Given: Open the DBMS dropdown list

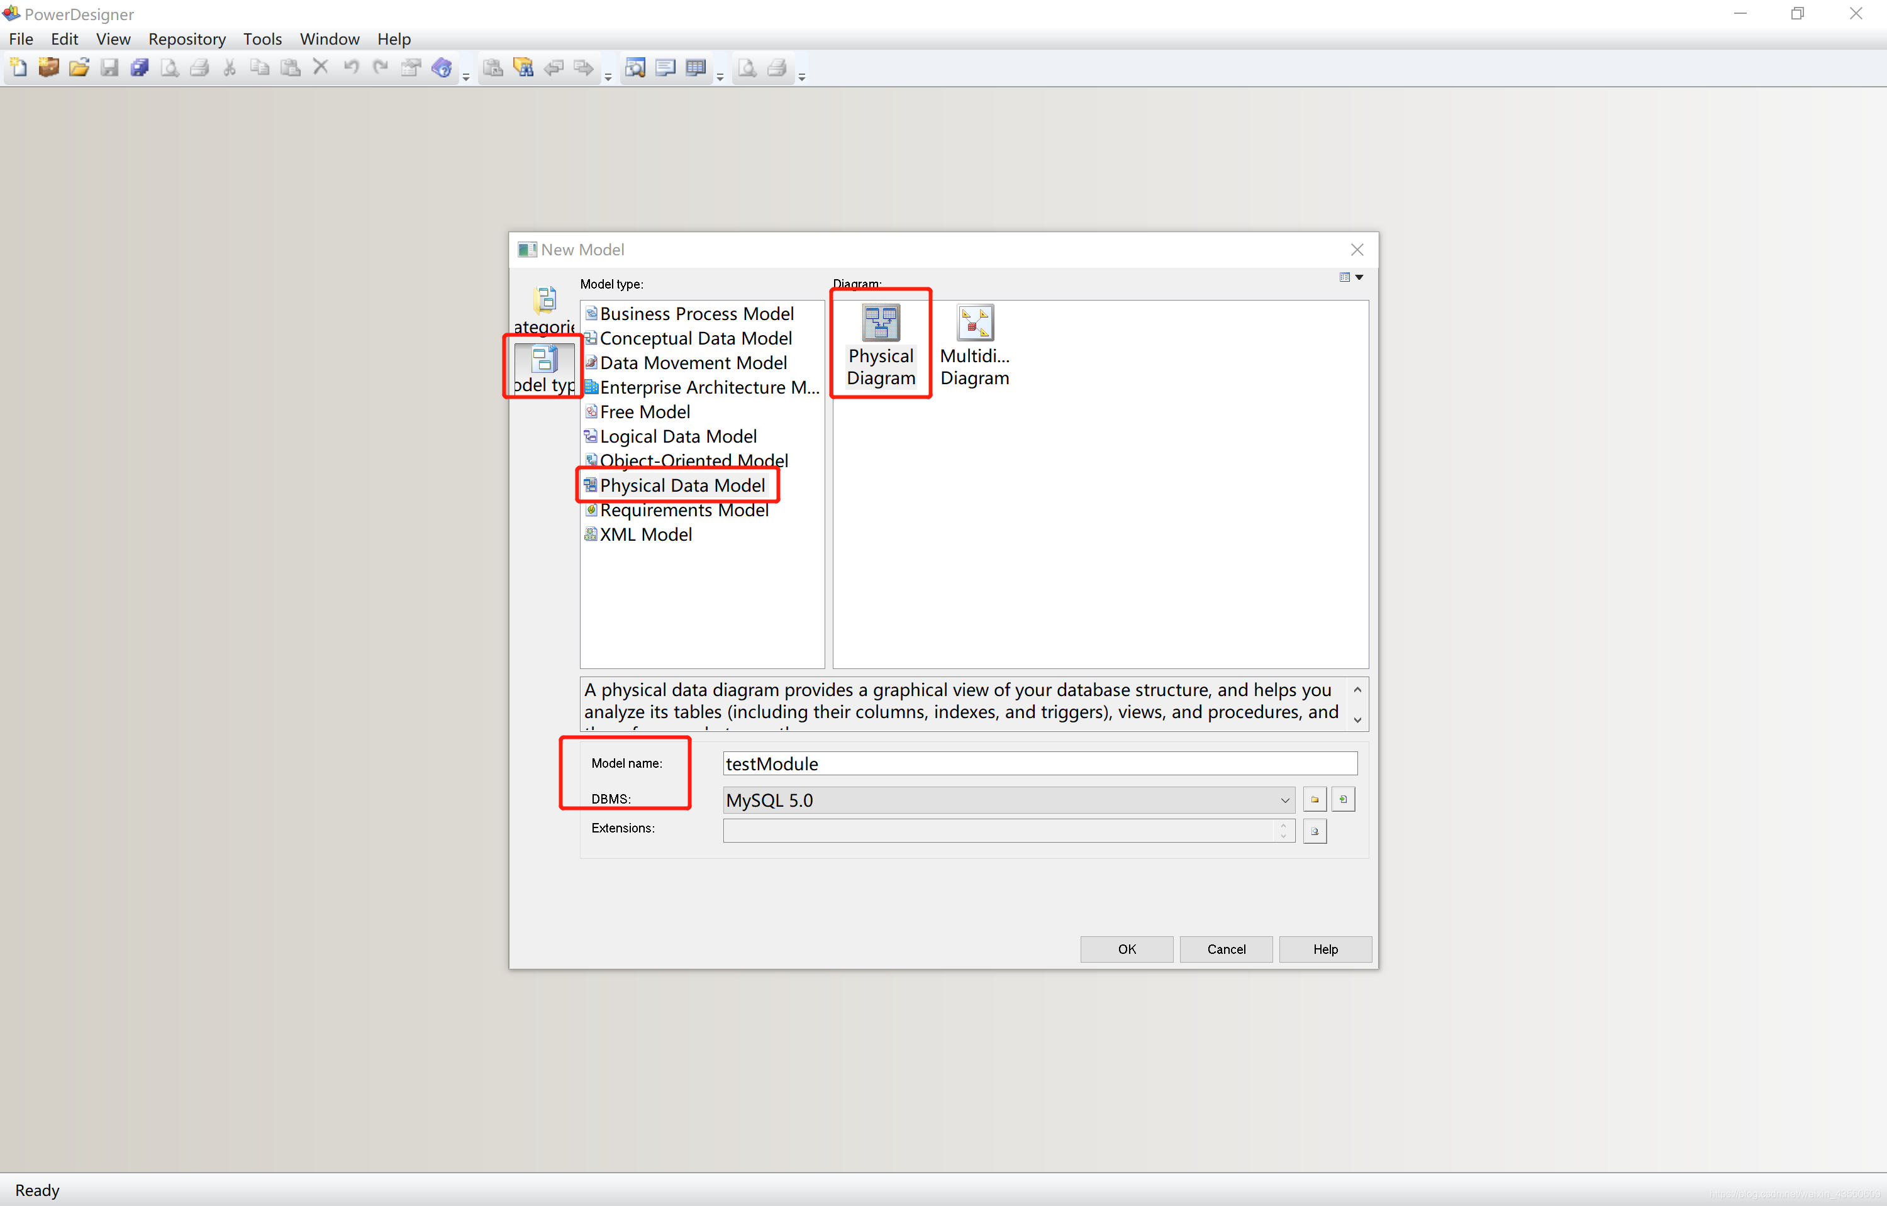Looking at the screenshot, I should point(1284,800).
